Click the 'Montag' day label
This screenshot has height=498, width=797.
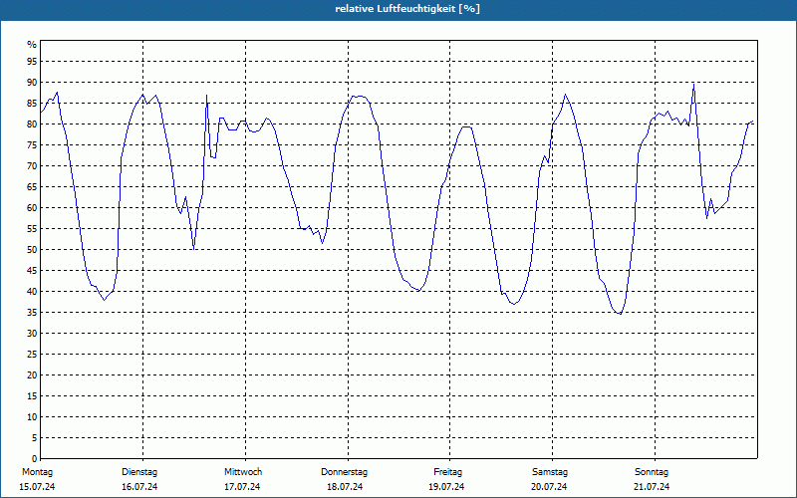[x=37, y=472]
